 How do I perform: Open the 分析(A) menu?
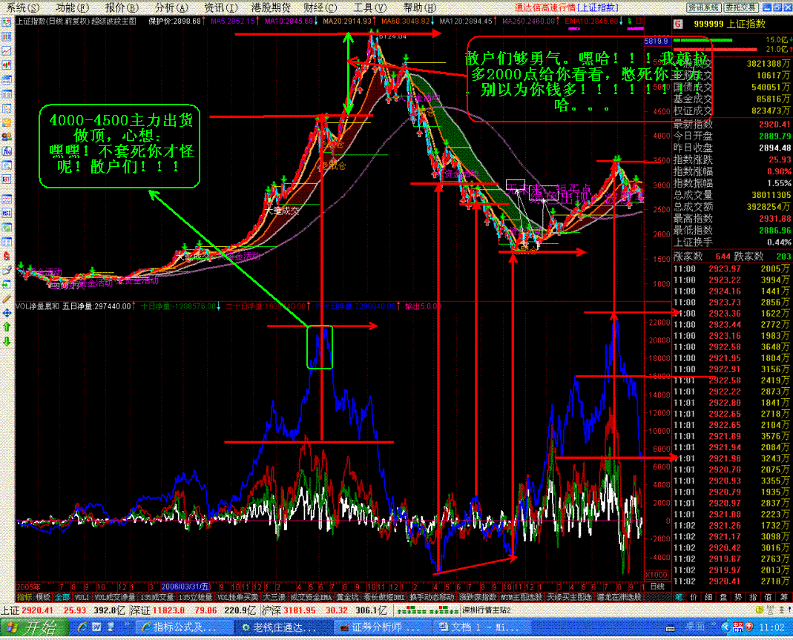[171, 7]
